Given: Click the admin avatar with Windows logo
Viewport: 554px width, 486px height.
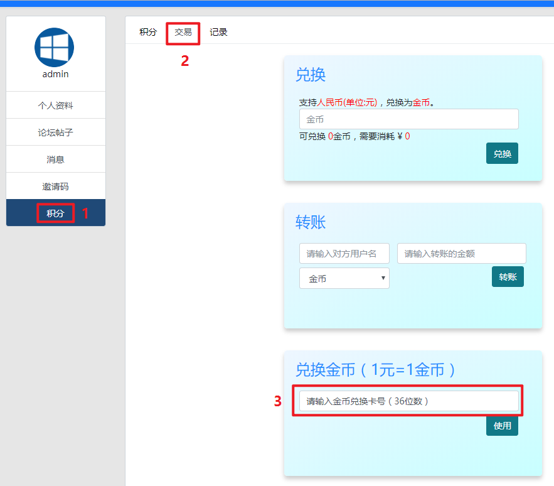Looking at the screenshot, I should tap(54, 48).
